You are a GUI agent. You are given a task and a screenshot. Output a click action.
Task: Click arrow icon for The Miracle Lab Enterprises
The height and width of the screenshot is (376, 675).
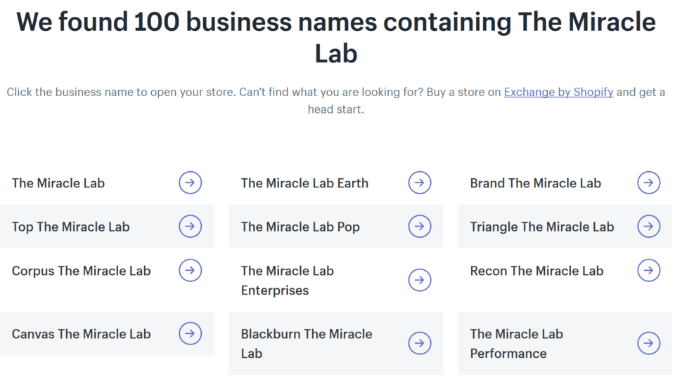click(420, 280)
